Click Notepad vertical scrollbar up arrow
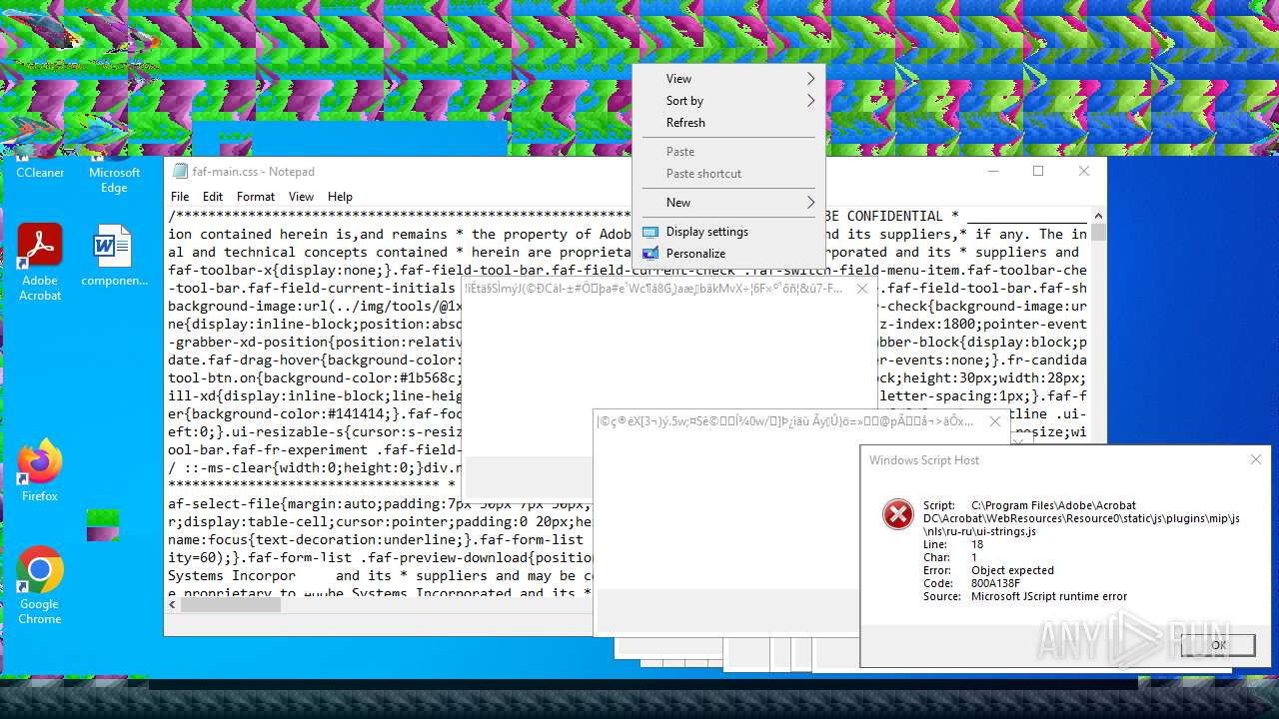Screen dimensions: 1279x719 coord(1098,216)
